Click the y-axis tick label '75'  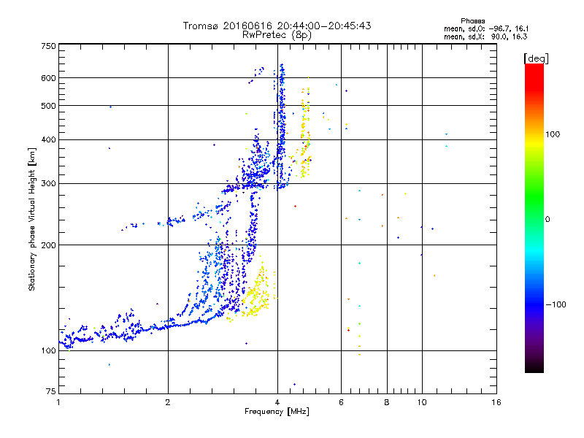point(51,391)
